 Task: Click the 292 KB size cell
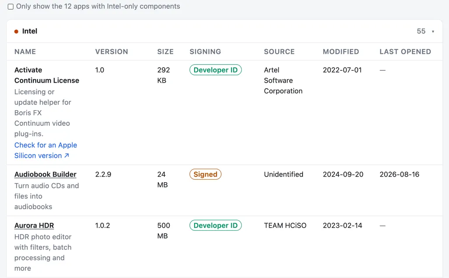point(164,75)
